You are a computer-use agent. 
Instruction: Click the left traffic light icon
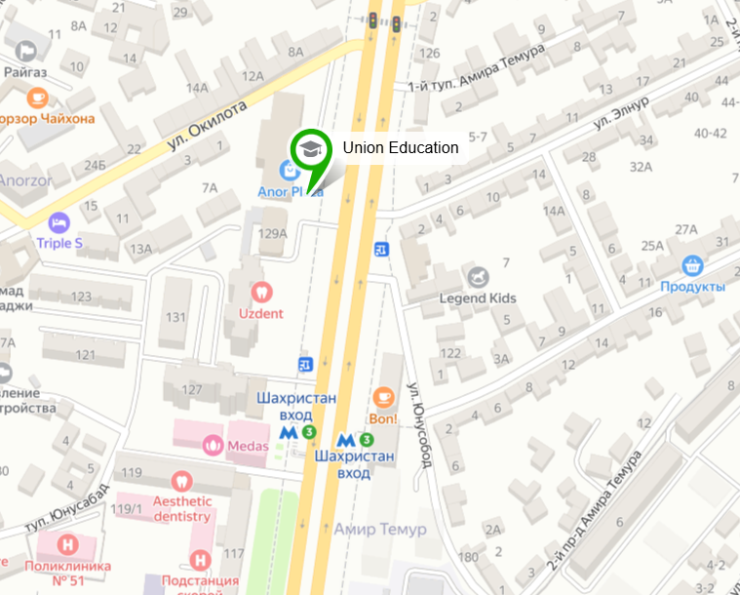click(x=372, y=20)
